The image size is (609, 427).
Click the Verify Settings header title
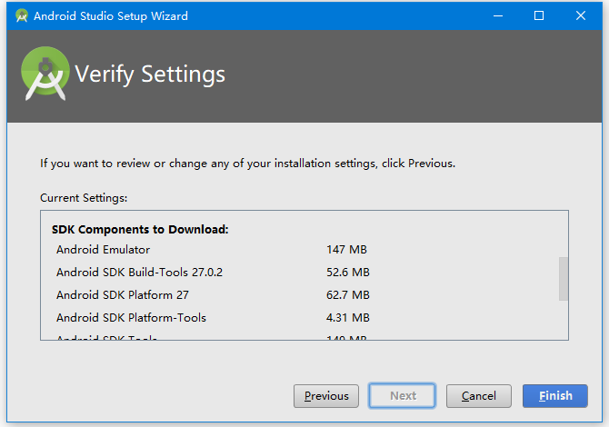(150, 74)
